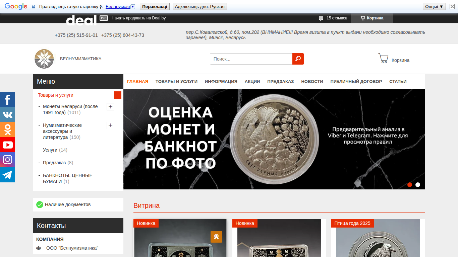This screenshot has width=458, height=257.
Task: Open the Услуги (14) category
Action: [55, 150]
